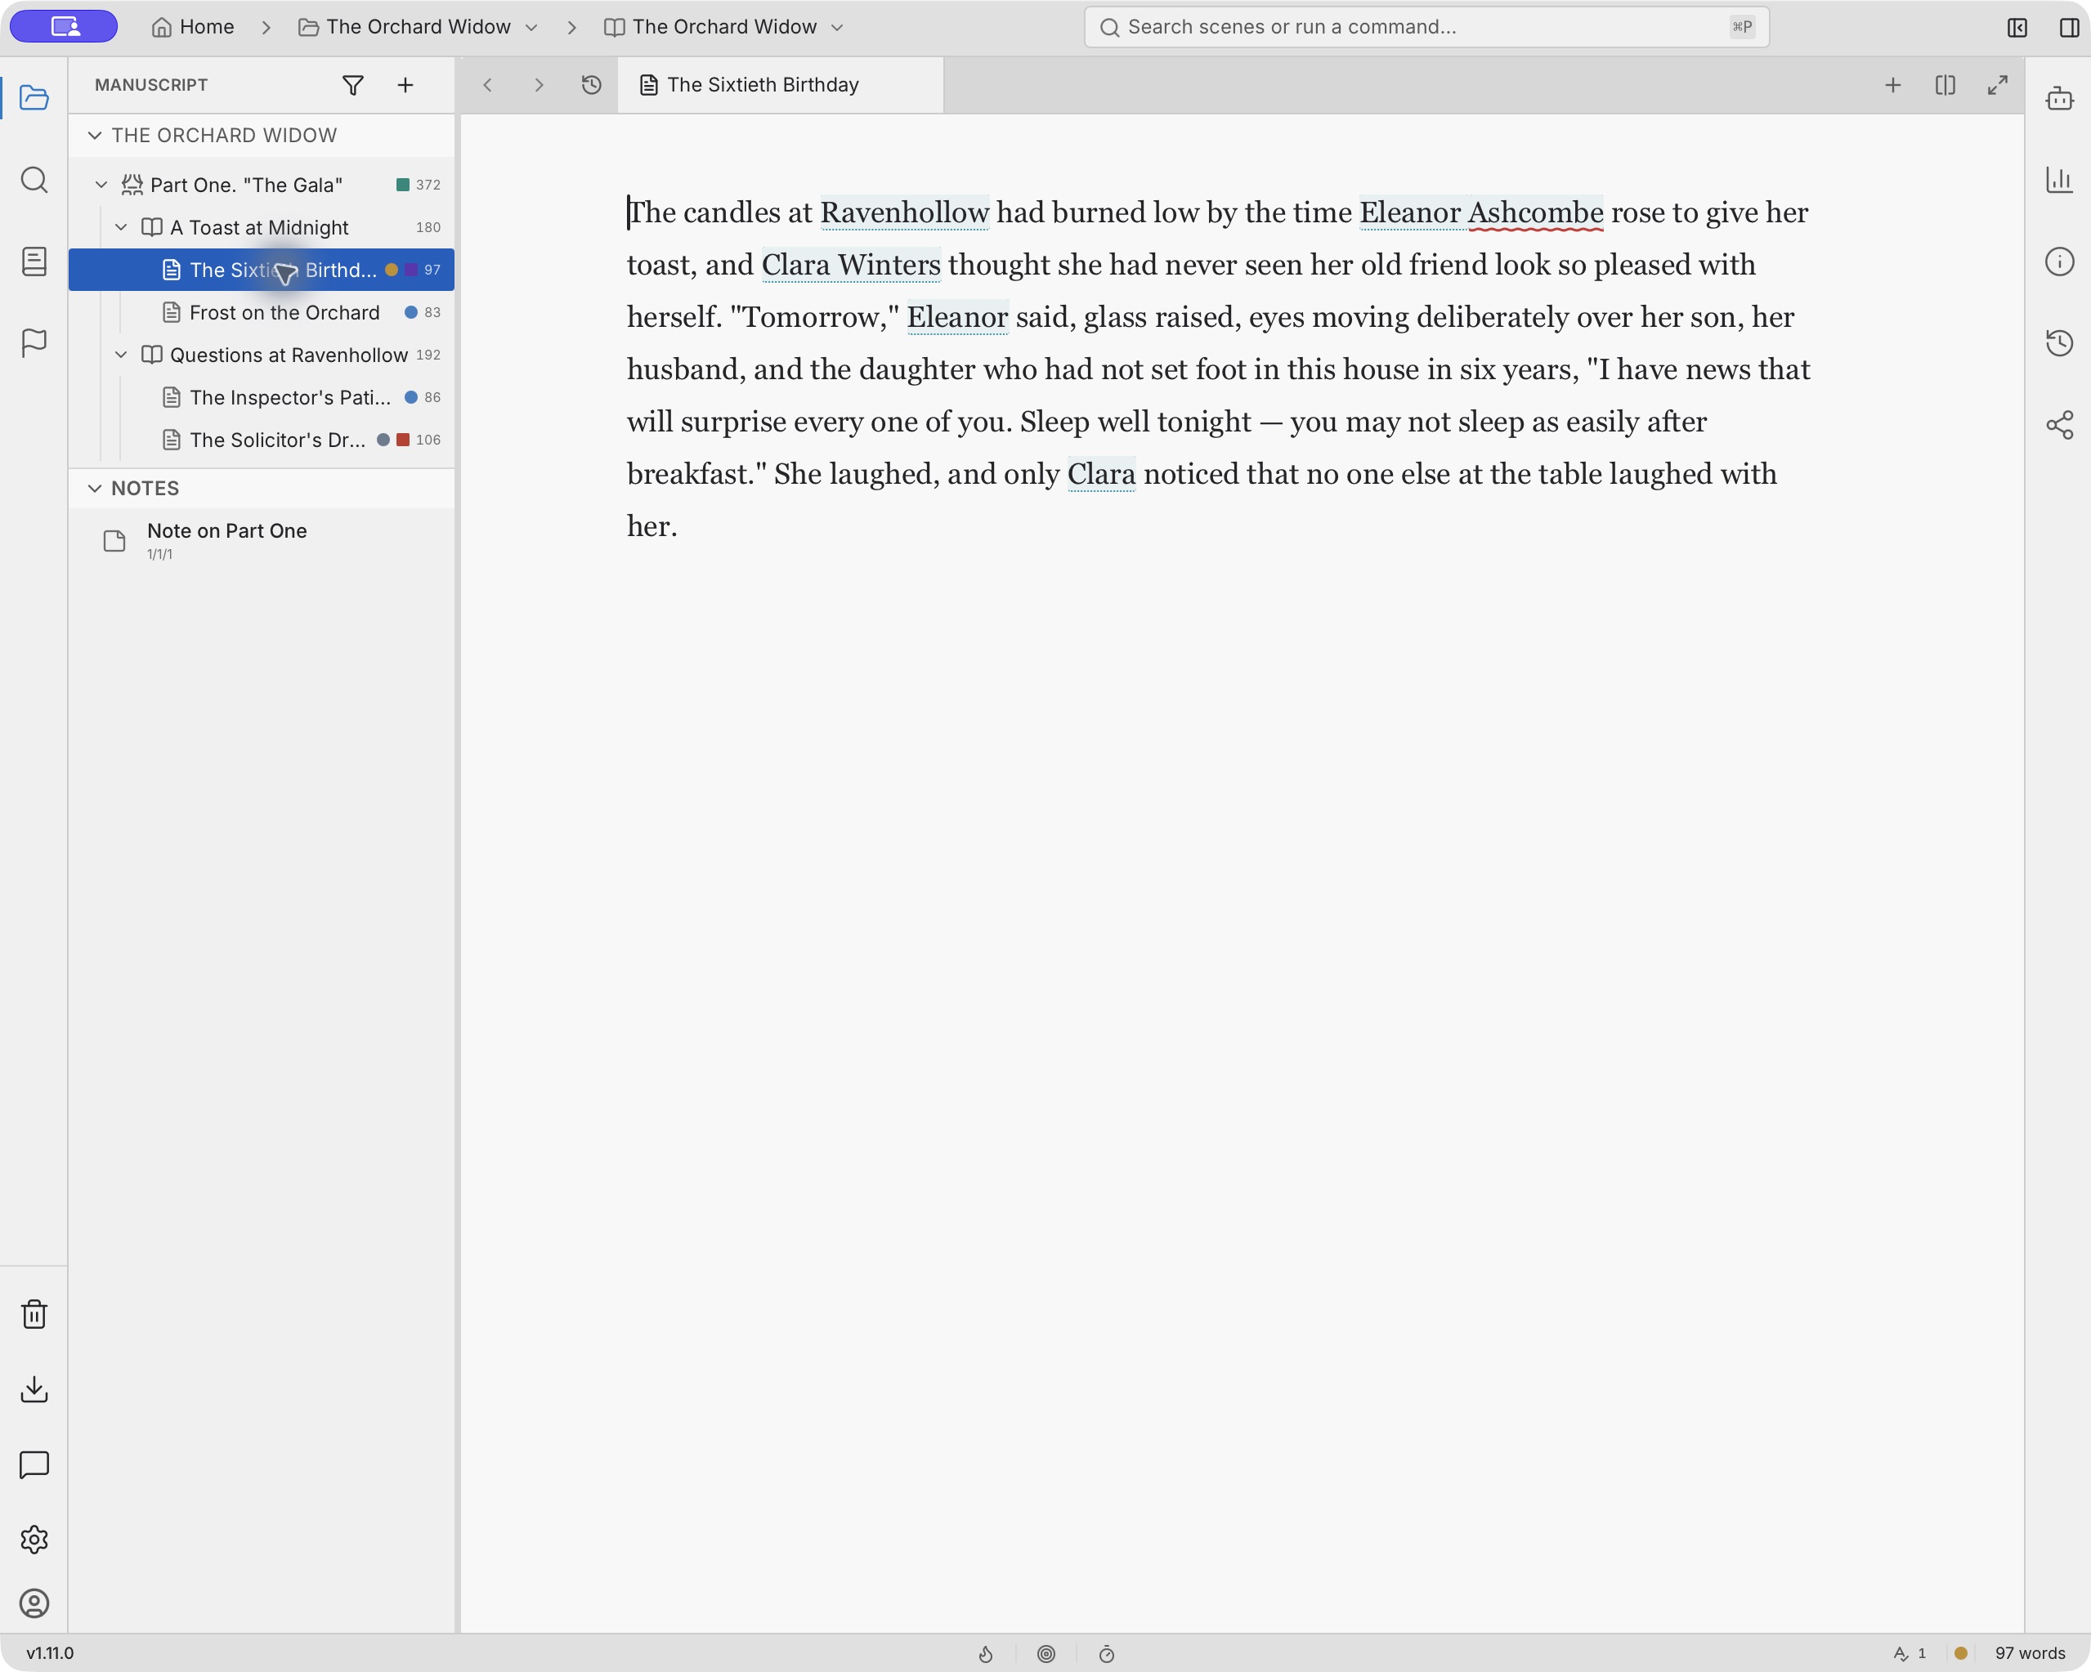Open settings gear icon

coord(34,1539)
